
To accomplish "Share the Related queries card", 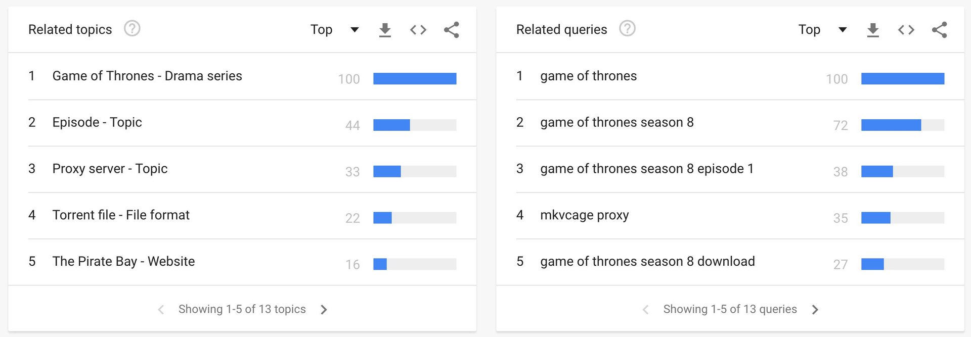I will click(939, 30).
